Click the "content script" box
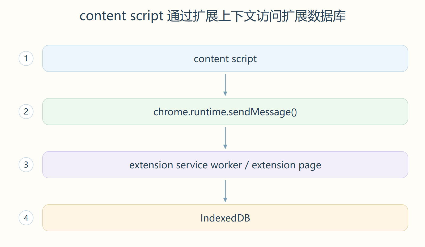The height and width of the screenshot is (247, 425). [x=225, y=58]
